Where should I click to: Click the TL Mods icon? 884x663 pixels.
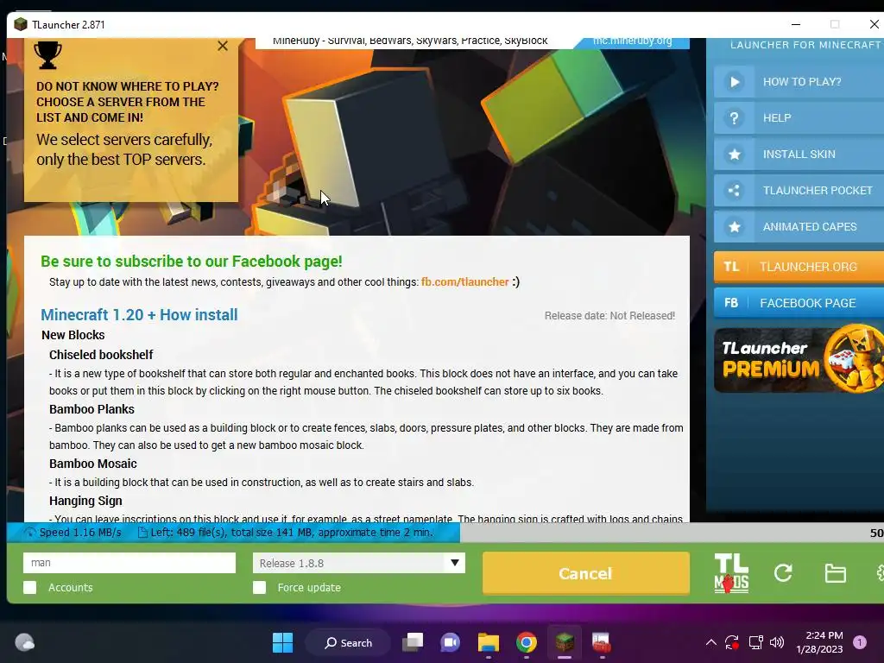pyautogui.click(x=731, y=573)
